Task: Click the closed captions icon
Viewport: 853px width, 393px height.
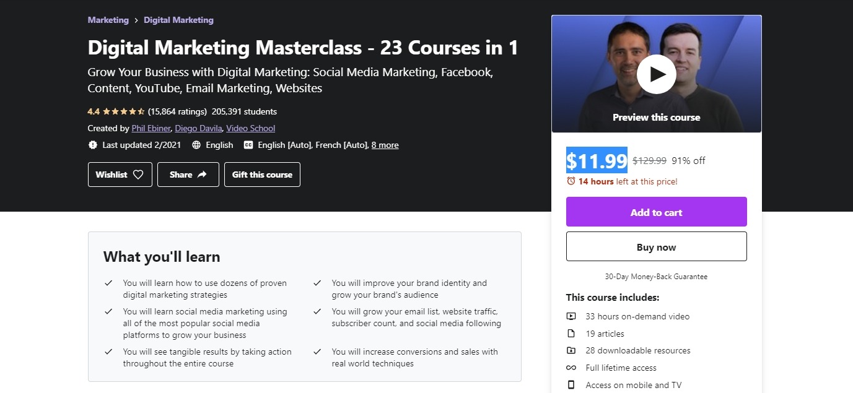Action: (x=248, y=145)
